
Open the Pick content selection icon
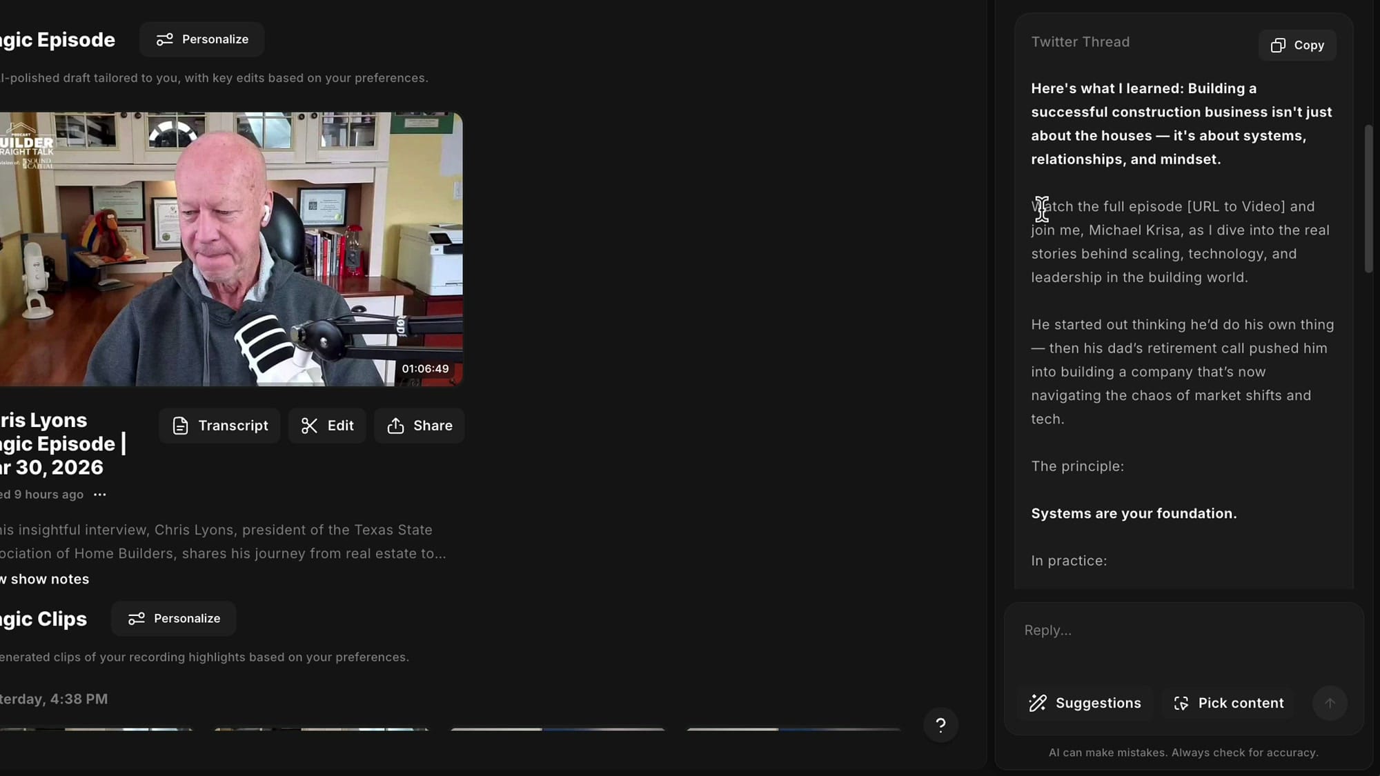coord(1182,702)
